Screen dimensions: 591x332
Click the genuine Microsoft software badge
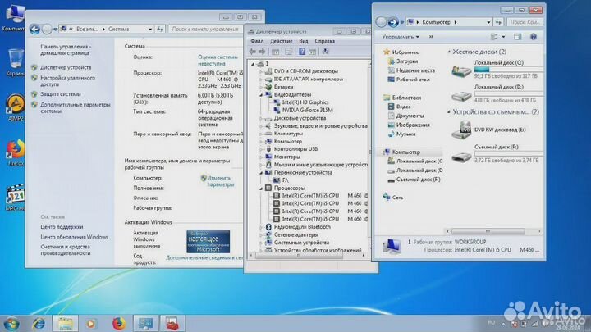(x=208, y=241)
